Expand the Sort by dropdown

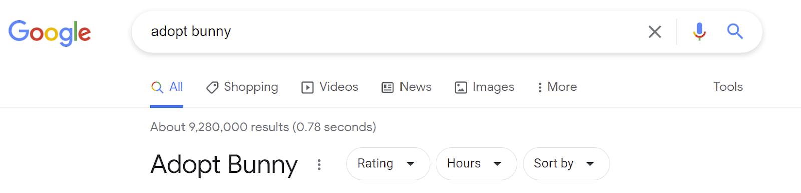coord(566,163)
